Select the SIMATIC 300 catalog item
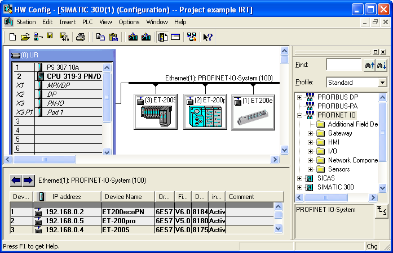 pyautogui.click(x=335, y=187)
